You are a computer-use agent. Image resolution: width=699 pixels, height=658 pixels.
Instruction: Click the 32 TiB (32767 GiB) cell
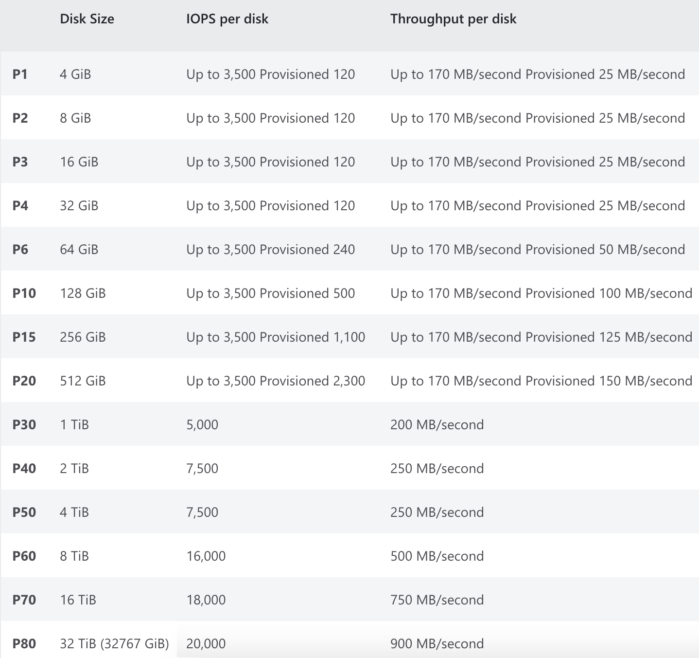click(x=114, y=644)
